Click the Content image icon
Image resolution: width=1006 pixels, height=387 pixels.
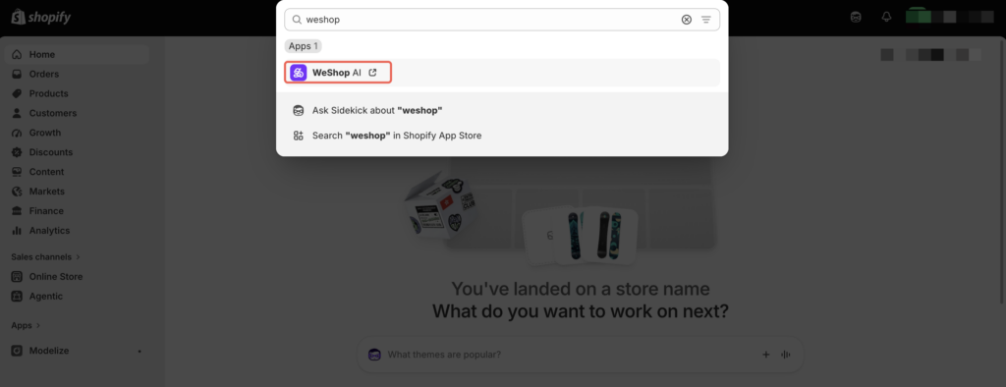click(x=17, y=172)
